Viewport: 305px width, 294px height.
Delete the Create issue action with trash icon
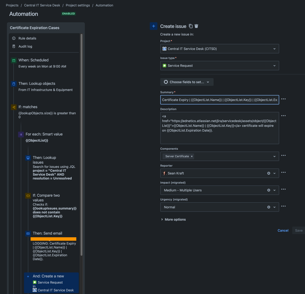point(196,26)
